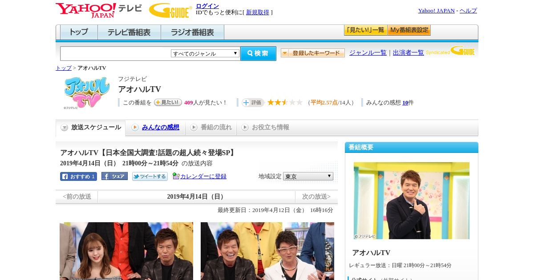Viewport: 534px width, 280px height.
Task: Click the 最終更新日 timestamp text
Action: pos(275,210)
